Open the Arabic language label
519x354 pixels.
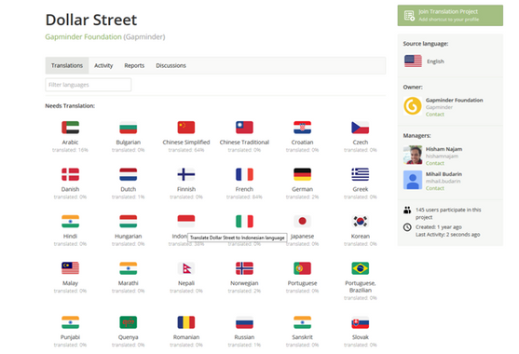pos(70,143)
